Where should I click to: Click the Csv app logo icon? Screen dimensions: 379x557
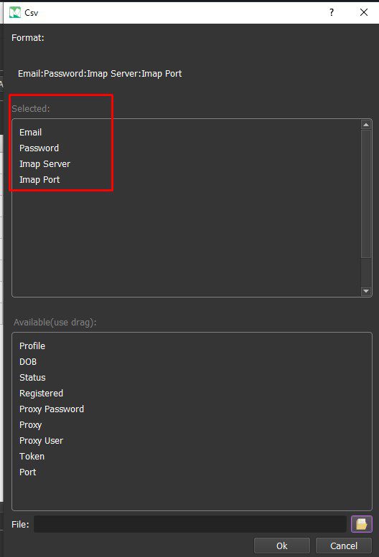pyautogui.click(x=15, y=12)
